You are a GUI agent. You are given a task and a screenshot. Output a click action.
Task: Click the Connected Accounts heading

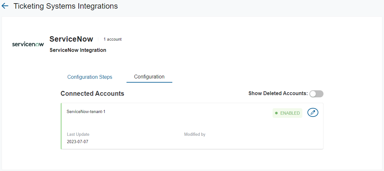click(92, 94)
